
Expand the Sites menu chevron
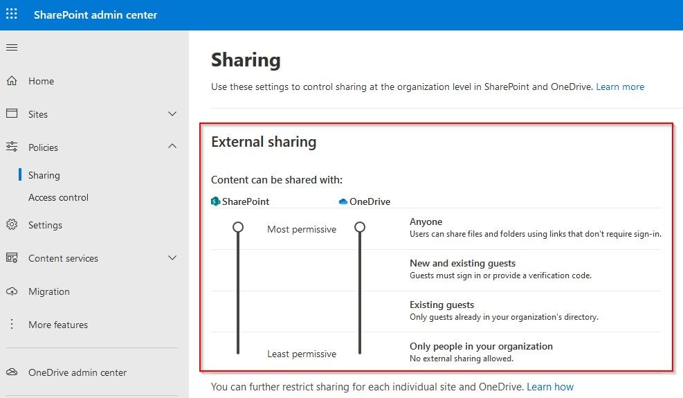[172, 114]
